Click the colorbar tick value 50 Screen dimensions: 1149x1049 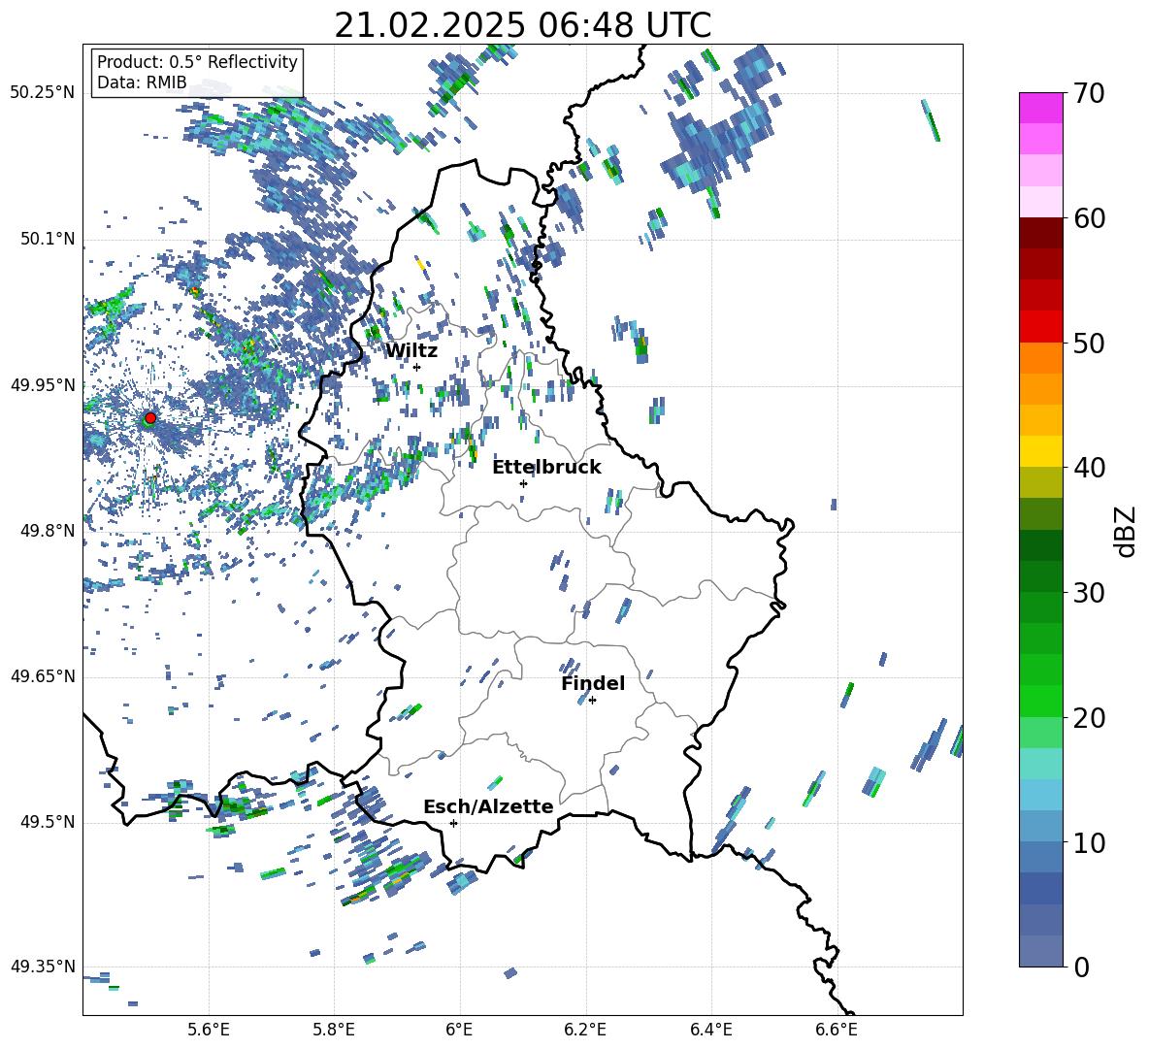pyautogui.click(x=1090, y=344)
